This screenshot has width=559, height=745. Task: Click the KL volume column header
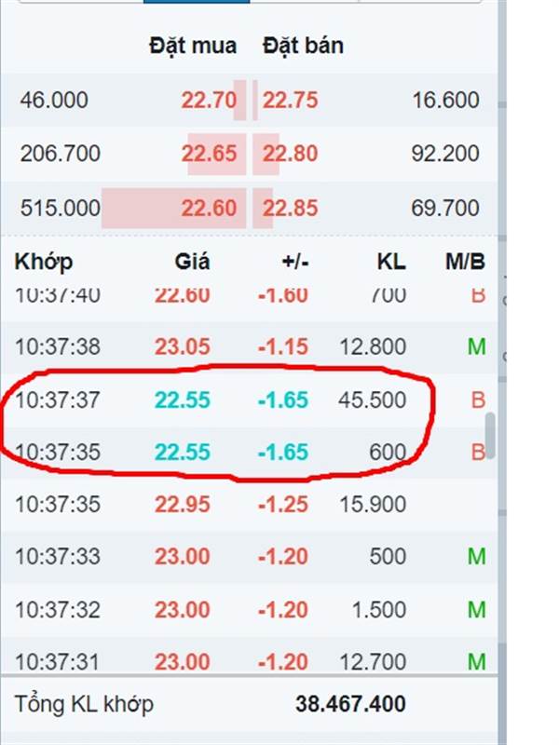click(x=391, y=262)
